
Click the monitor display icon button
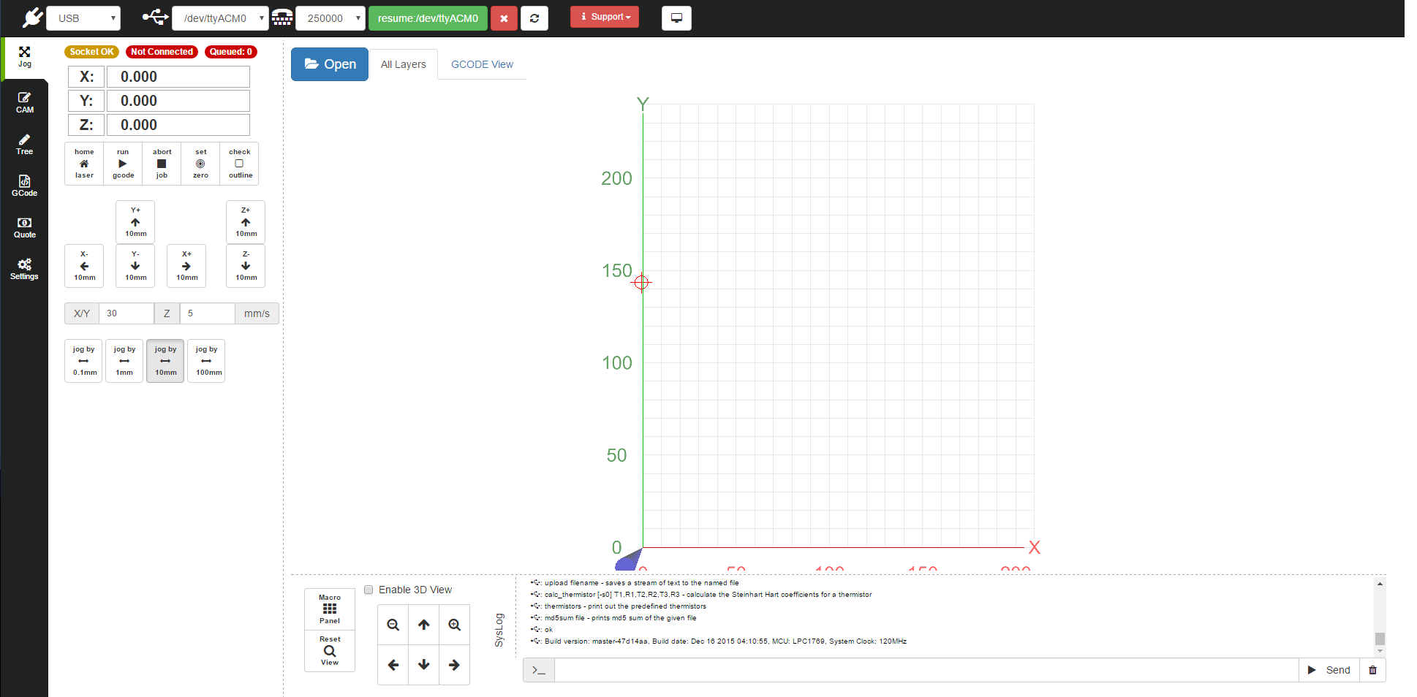coord(676,18)
